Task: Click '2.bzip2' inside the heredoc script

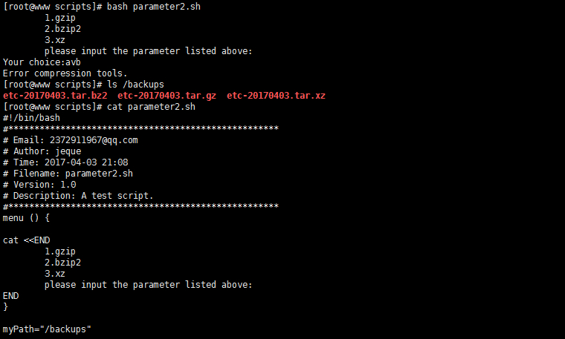Action: (x=62, y=263)
